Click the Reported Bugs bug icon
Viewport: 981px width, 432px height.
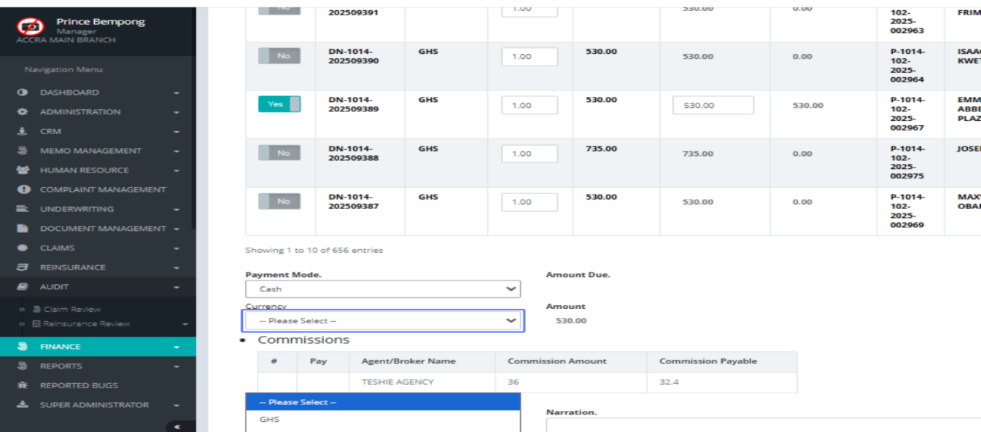tap(23, 385)
